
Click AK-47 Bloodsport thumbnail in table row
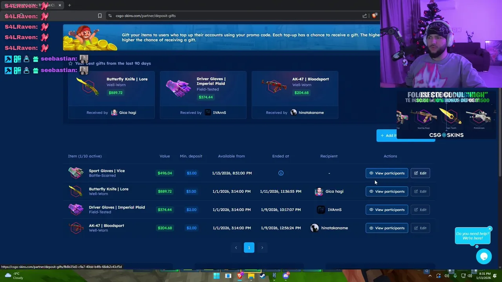click(76, 228)
